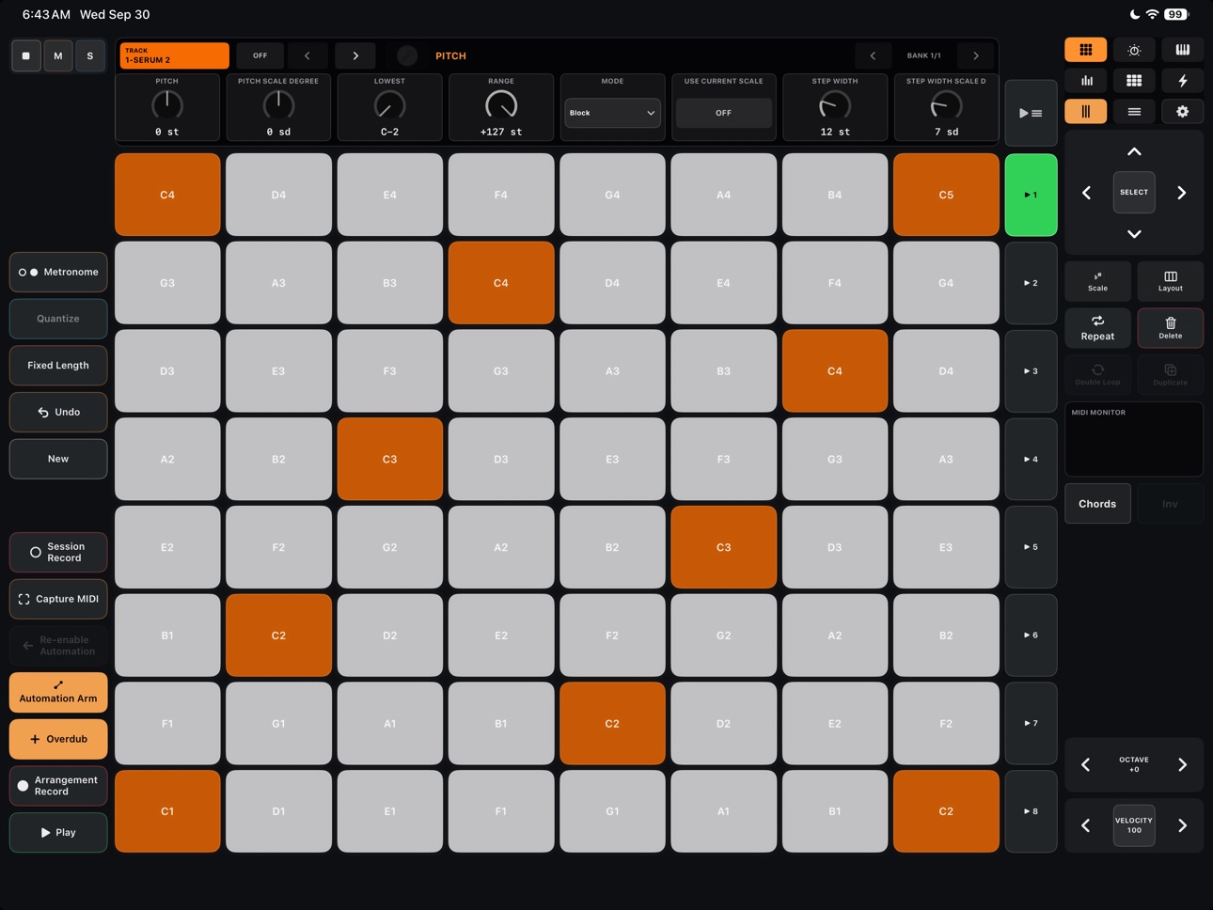
Task: Decrease octave with left chevron
Action: pos(1086,764)
